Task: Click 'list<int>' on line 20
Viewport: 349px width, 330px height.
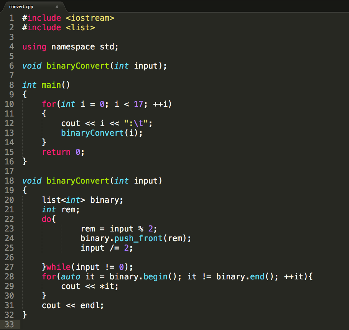Action: click(64, 200)
